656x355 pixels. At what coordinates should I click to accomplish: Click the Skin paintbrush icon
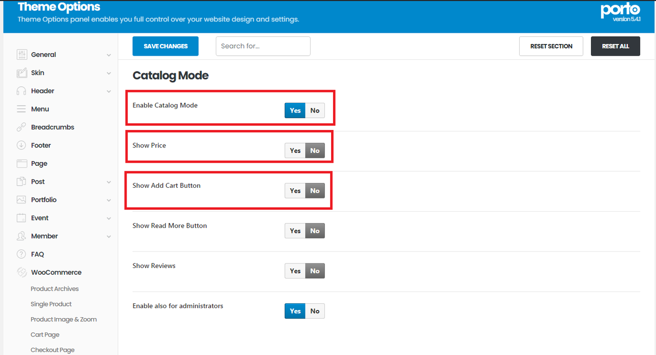coord(22,73)
